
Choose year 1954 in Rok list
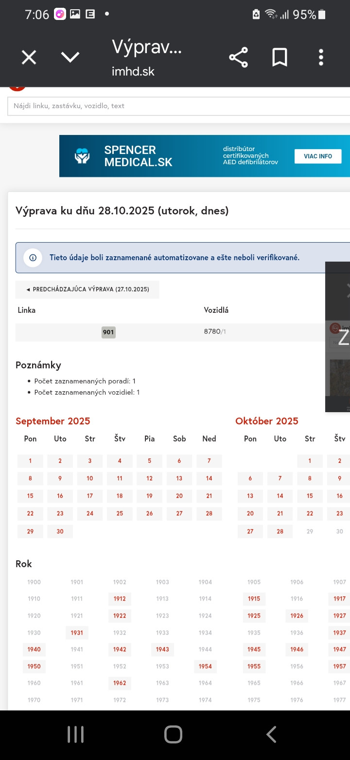point(205,666)
